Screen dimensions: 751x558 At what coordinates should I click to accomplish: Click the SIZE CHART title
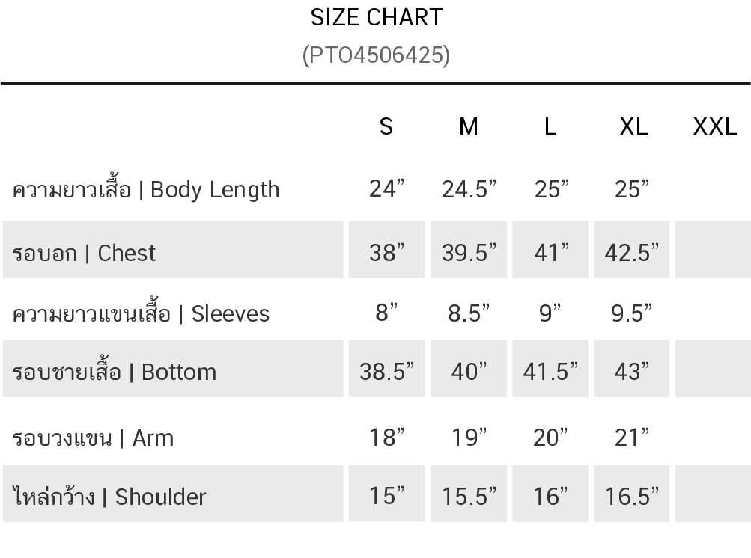point(377,18)
